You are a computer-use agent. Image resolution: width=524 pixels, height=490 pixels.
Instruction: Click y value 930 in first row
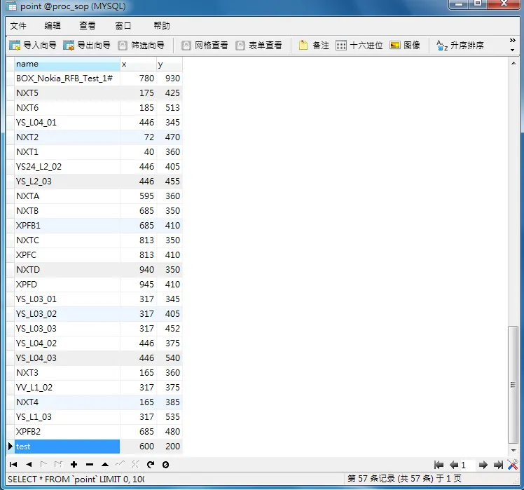click(170, 79)
